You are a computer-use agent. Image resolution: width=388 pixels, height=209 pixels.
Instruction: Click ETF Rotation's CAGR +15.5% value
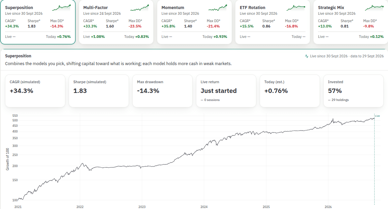[247, 26]
